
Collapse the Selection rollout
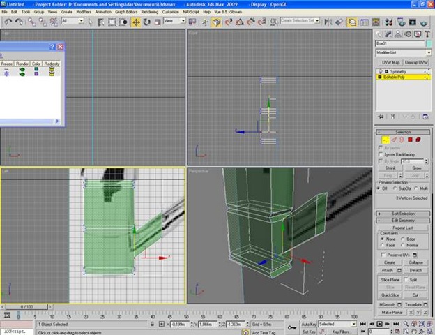[404, 131]
